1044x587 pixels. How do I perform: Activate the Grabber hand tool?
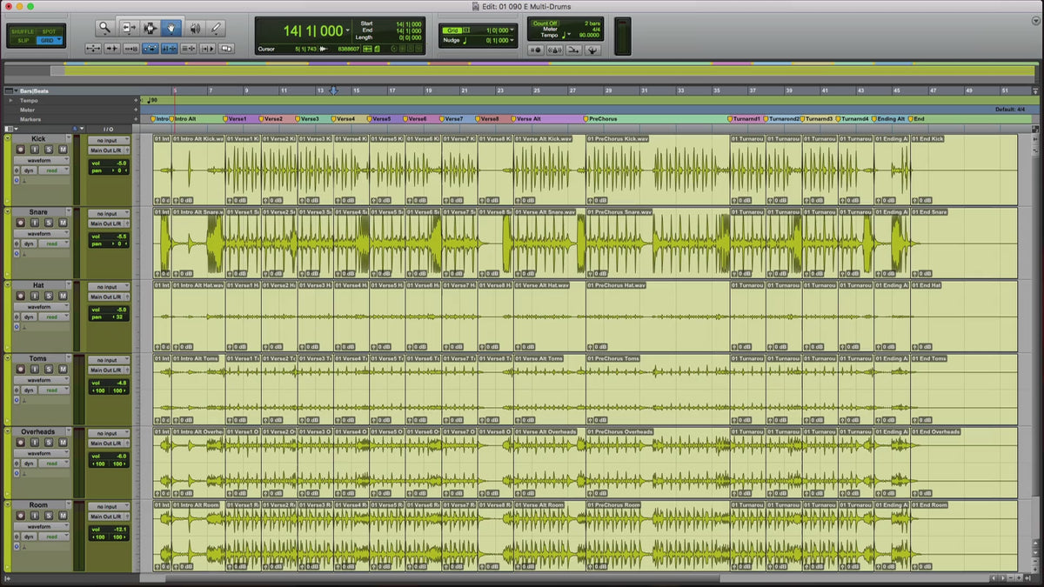tap(171, 28)
